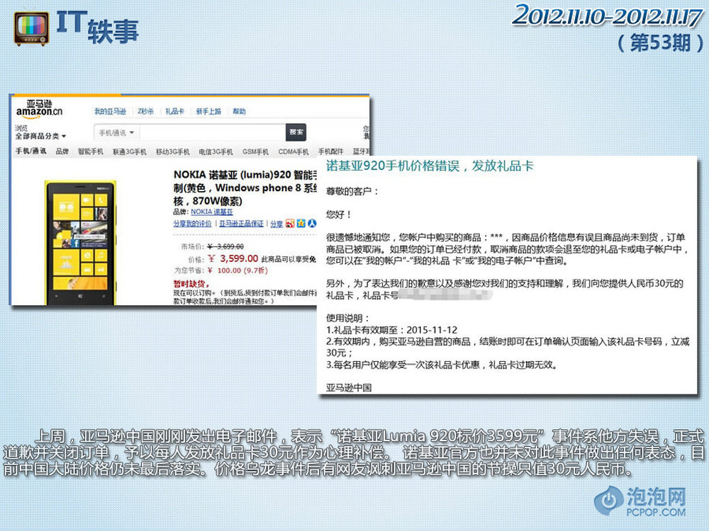Select the 手机配件 tab

[x=330, y=152]
